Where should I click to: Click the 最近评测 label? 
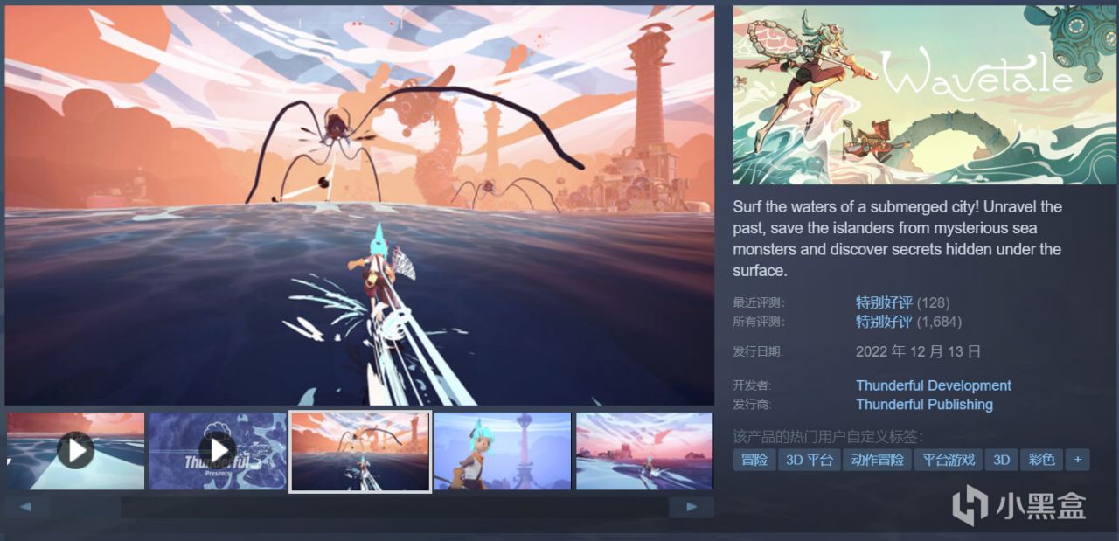759,302
